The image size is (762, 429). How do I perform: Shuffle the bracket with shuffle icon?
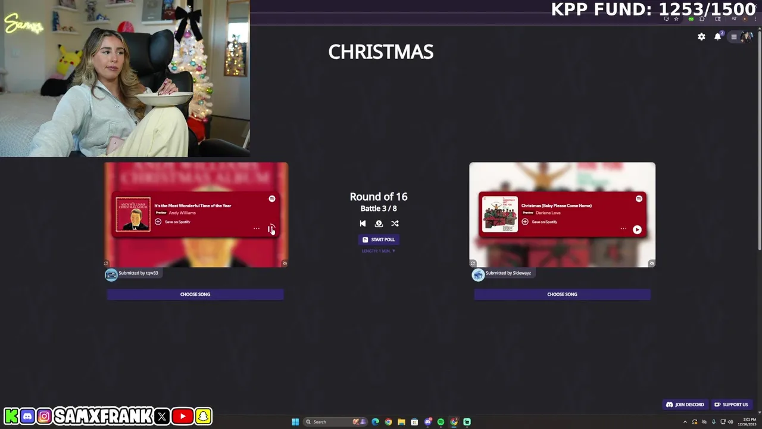coord(395,223)
